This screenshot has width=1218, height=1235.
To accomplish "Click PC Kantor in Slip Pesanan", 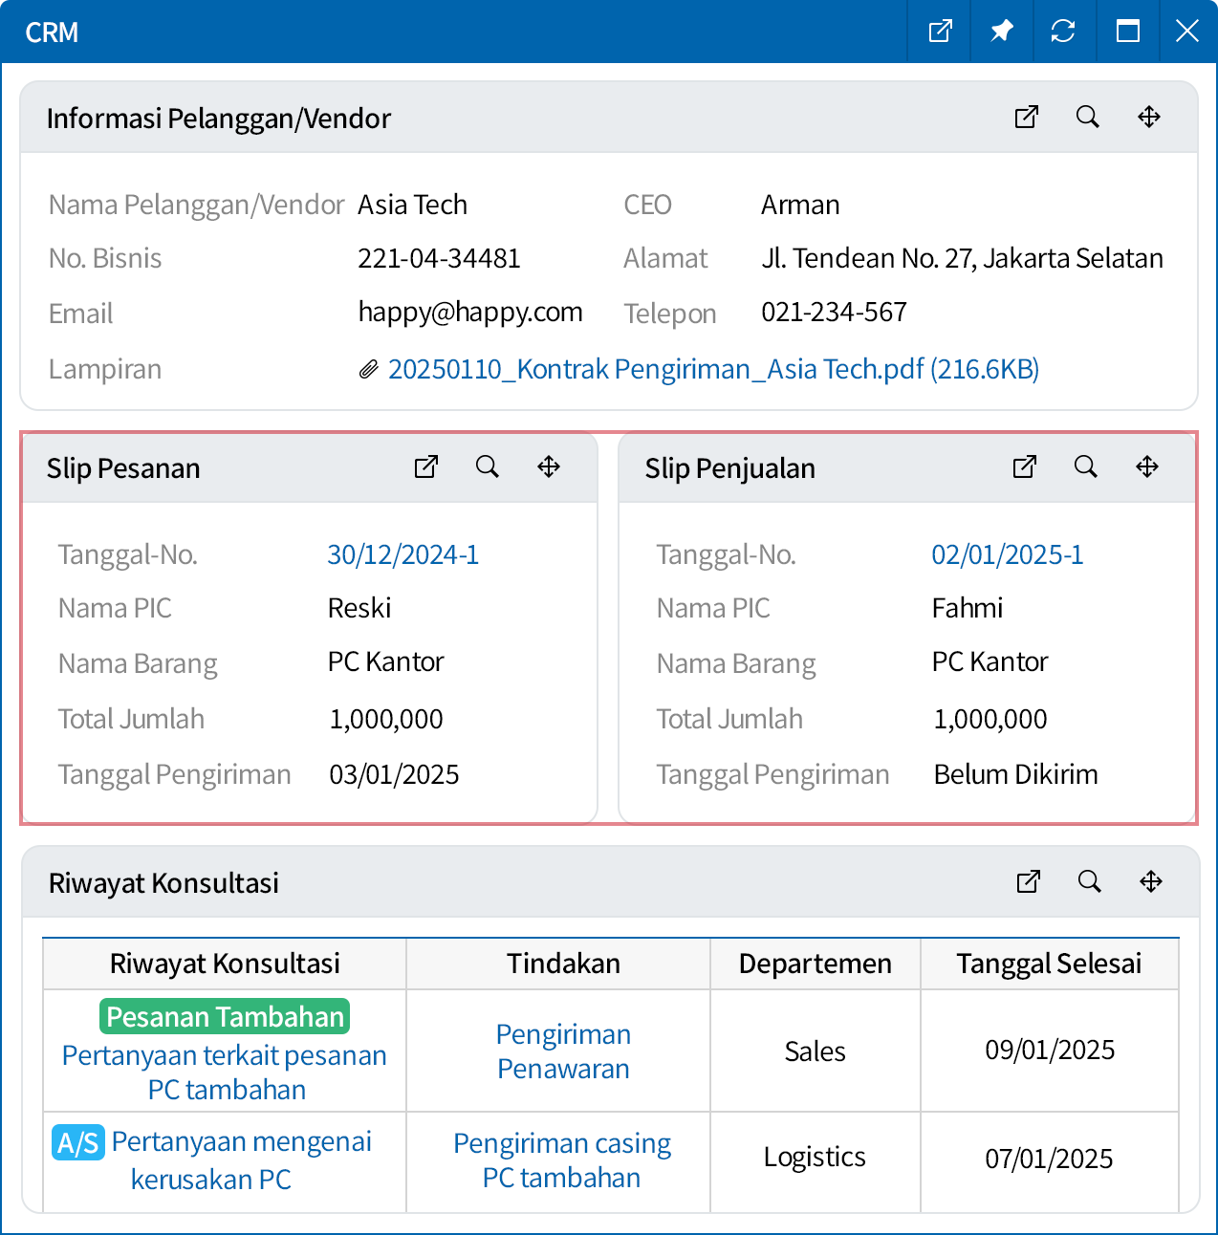I will [x=386, y=661].
